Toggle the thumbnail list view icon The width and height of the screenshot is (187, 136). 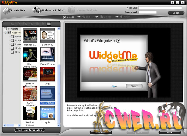tap(49, 24)
